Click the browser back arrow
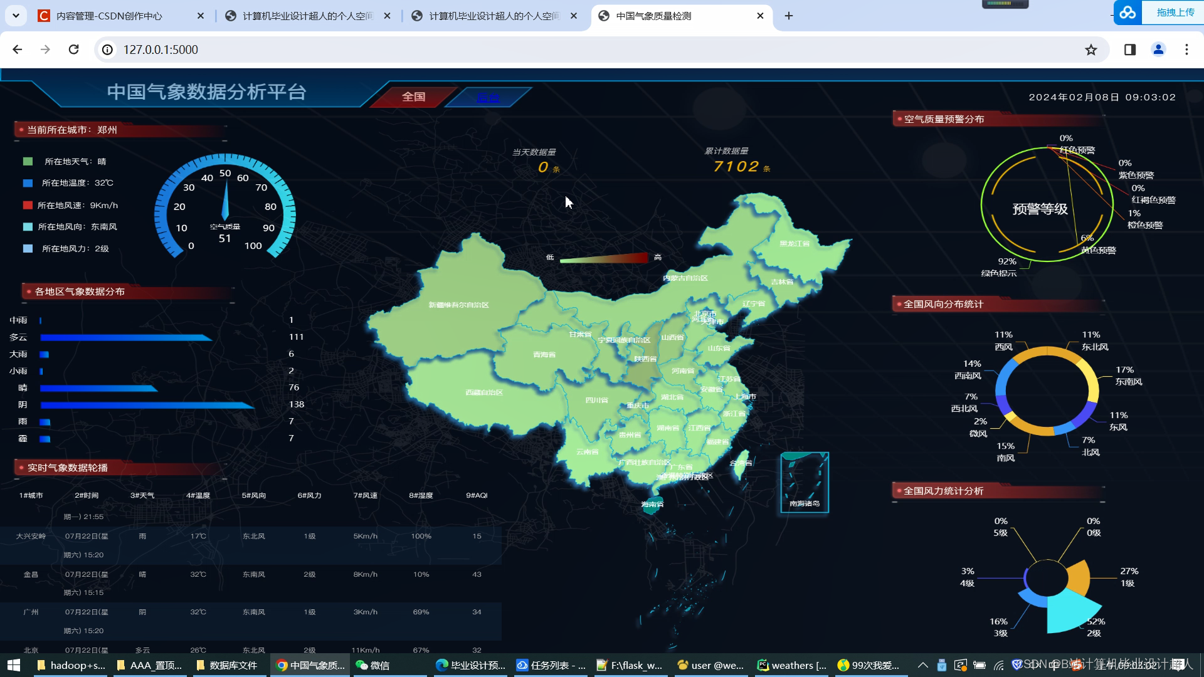 click(18, 50)
